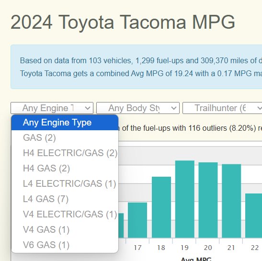Click the '21' axis label
262x261 pixels.
coord(231,248)
